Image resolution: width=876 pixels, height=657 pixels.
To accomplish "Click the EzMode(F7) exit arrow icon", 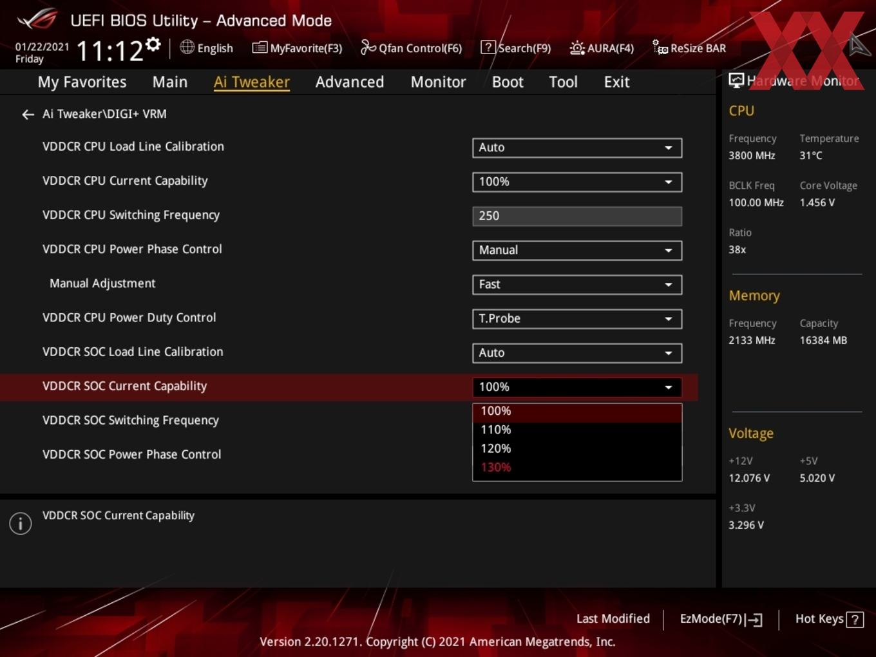I will 754,620.
